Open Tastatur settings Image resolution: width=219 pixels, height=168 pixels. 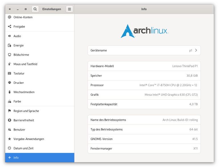[40, 73]
